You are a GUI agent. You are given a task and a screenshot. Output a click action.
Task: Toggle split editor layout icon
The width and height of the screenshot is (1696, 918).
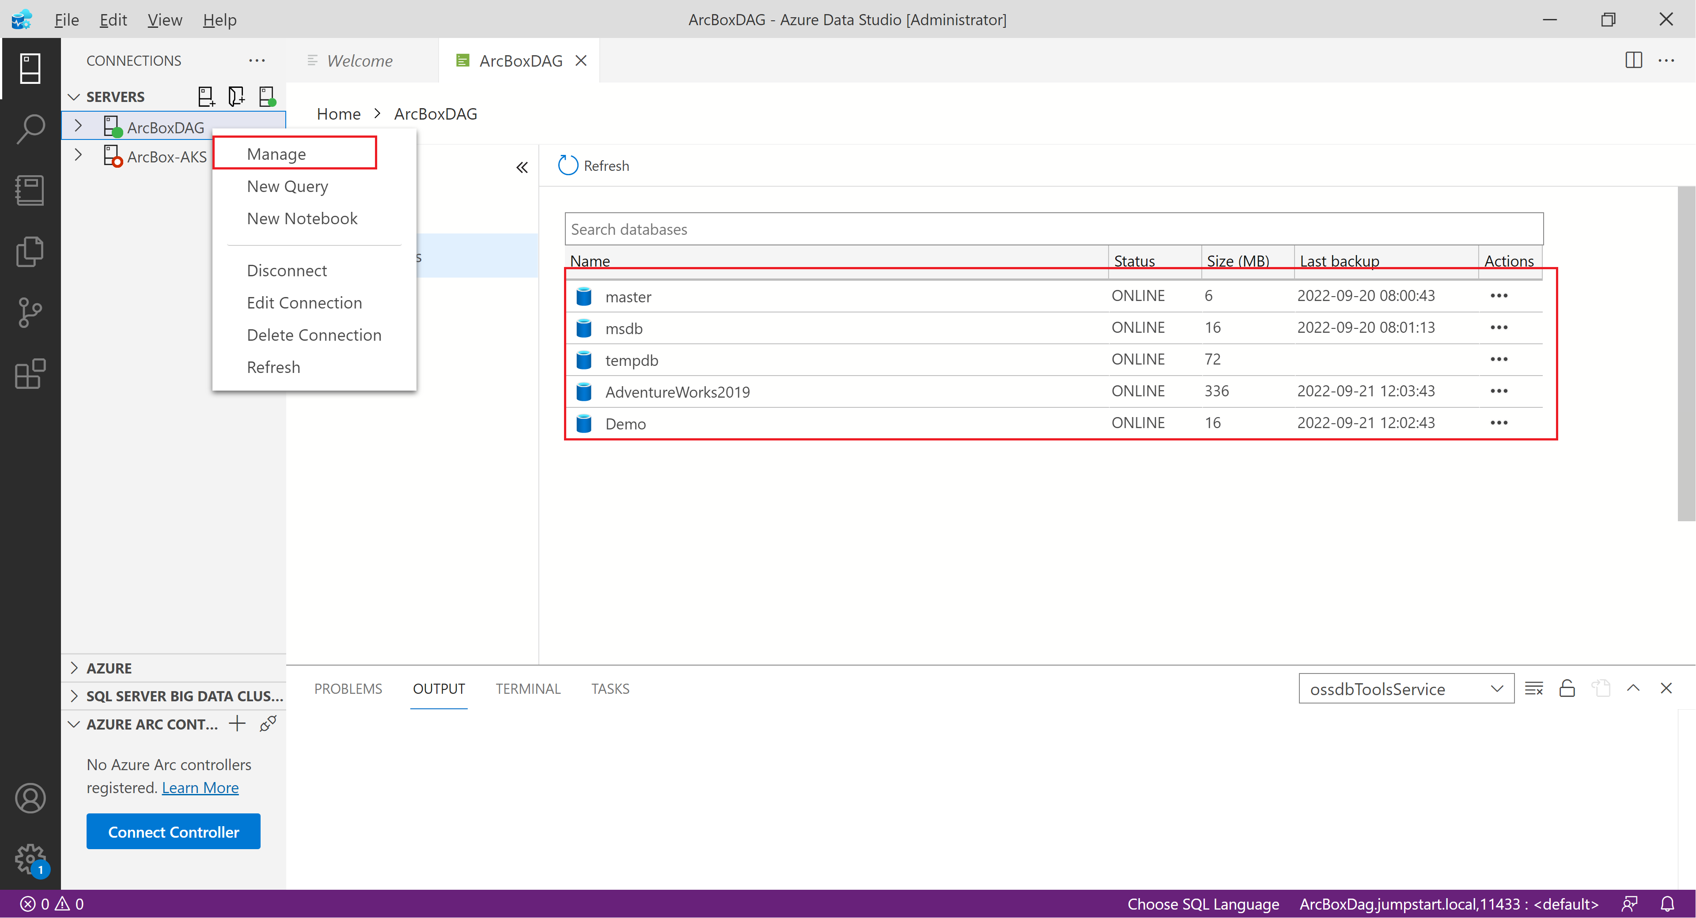(1633, 60)
